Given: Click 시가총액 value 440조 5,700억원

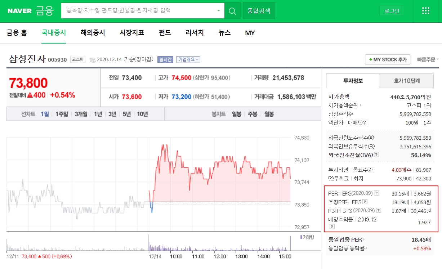Looking at the screenshot, I should (x=411, y=97).
